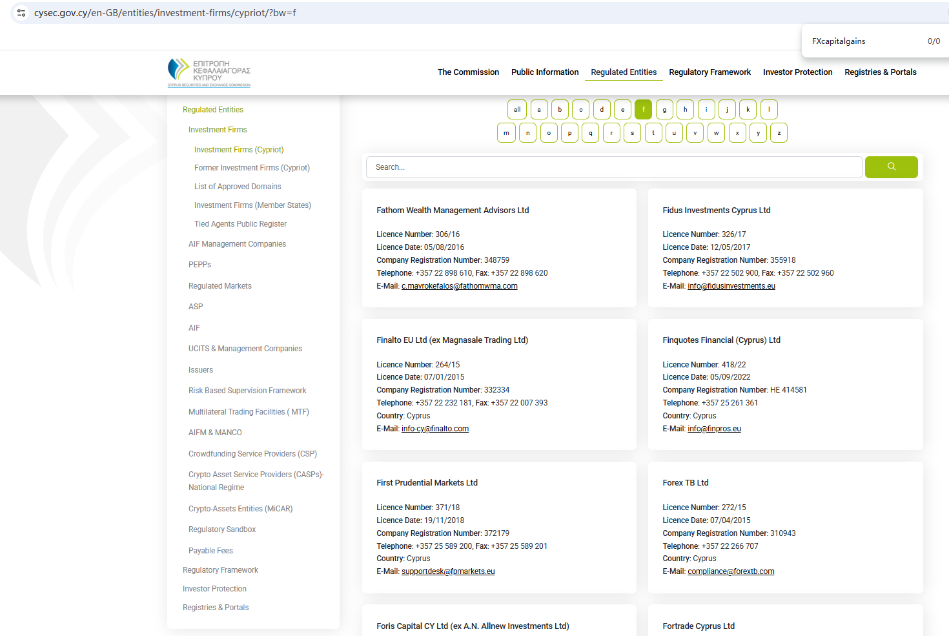Filter entities by letter 'z'
Screen dimensions: 949x636
tap(779, 133)
